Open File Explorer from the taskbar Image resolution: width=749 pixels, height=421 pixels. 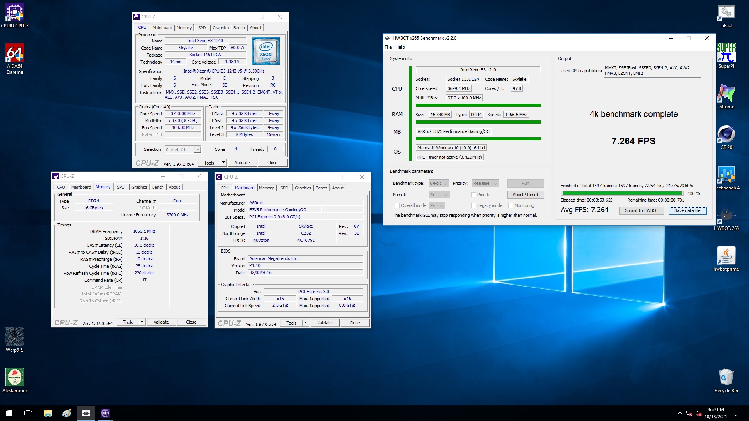(48, 413)
